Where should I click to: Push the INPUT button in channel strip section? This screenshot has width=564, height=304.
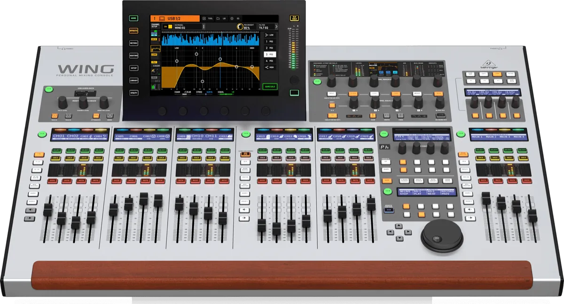click(x=332, y=94)
